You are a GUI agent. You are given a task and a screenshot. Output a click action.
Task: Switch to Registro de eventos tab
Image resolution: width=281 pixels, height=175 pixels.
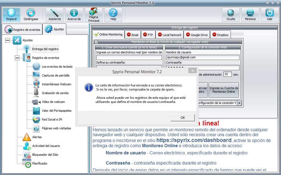tap(22, 29)
